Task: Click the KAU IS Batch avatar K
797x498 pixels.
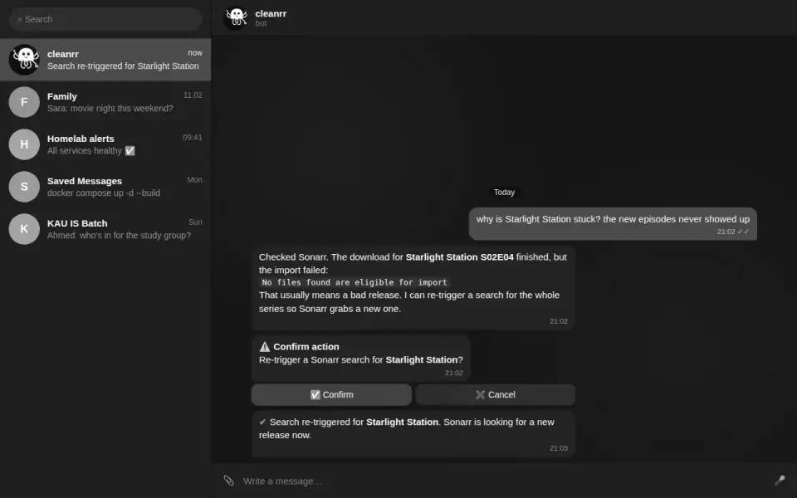Action: coord(24,229)
